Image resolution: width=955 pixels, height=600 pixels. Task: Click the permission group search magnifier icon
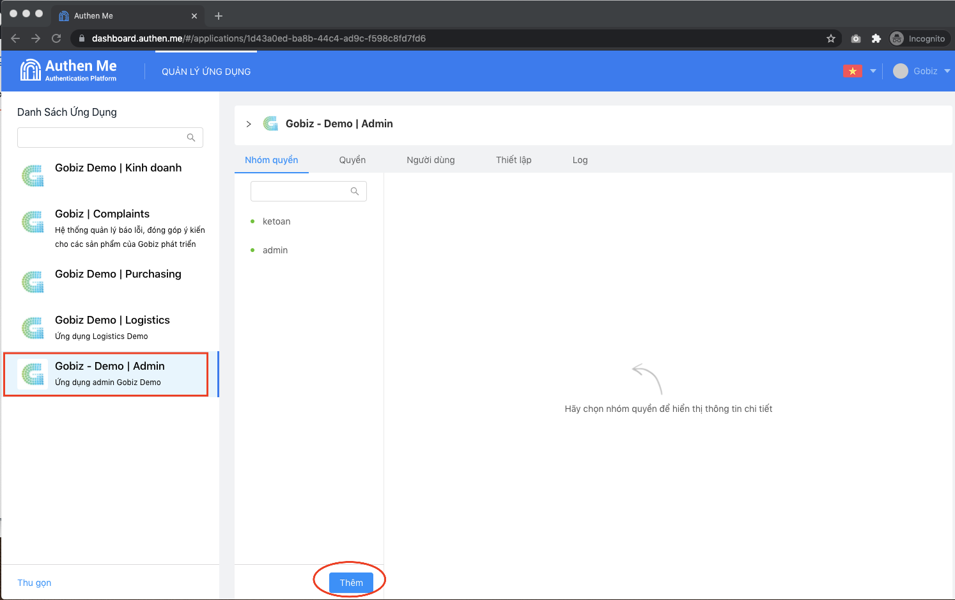point(355,191)
